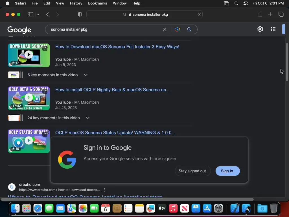Open the sidebar options dropdown arrow
The image size is (289, 217).
tap(38, 14)
